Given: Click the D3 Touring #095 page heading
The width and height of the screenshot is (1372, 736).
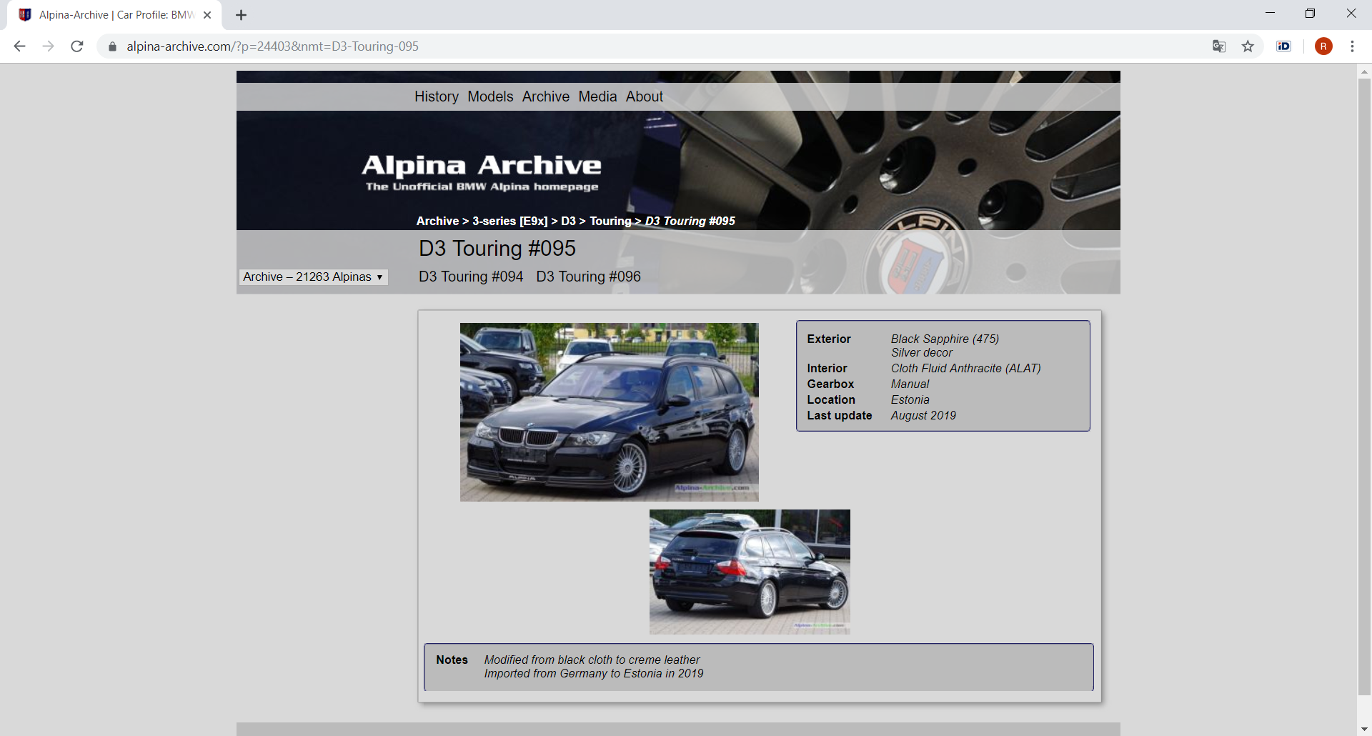Looking at the screenshot, I should (x=497, y=249).
